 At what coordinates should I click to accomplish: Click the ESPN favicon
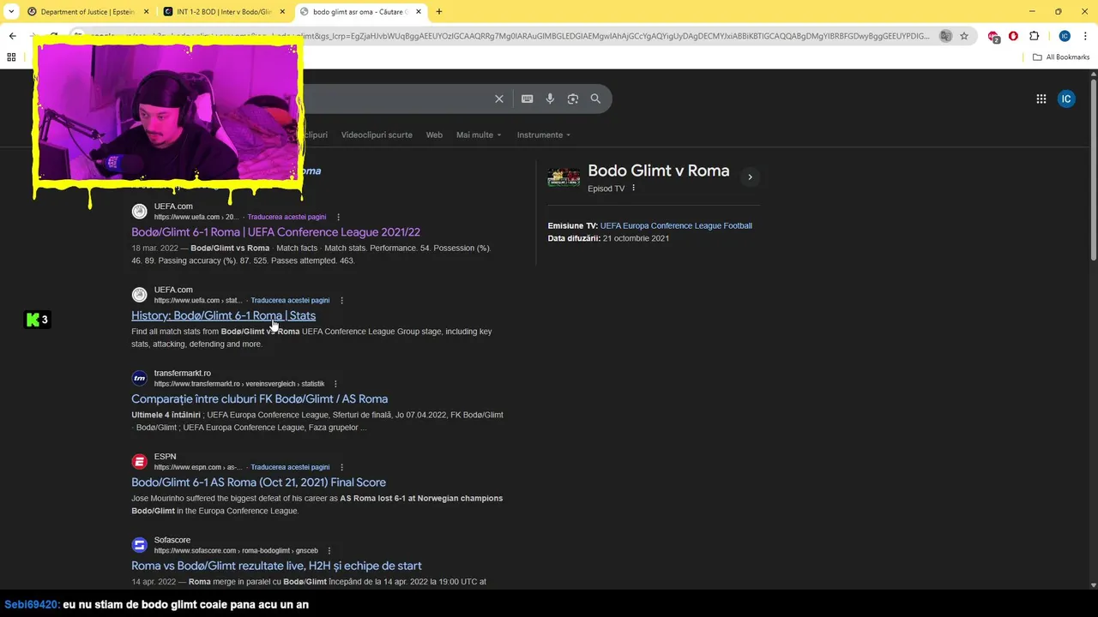[x=140, y=462]
